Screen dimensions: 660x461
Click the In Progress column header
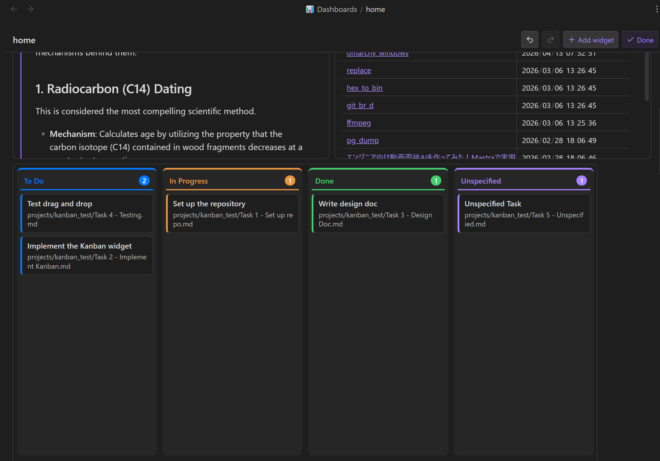(x=232, y=181)
